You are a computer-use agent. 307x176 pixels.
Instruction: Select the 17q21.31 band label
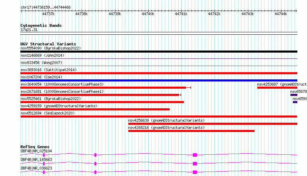tap(29, 30)
